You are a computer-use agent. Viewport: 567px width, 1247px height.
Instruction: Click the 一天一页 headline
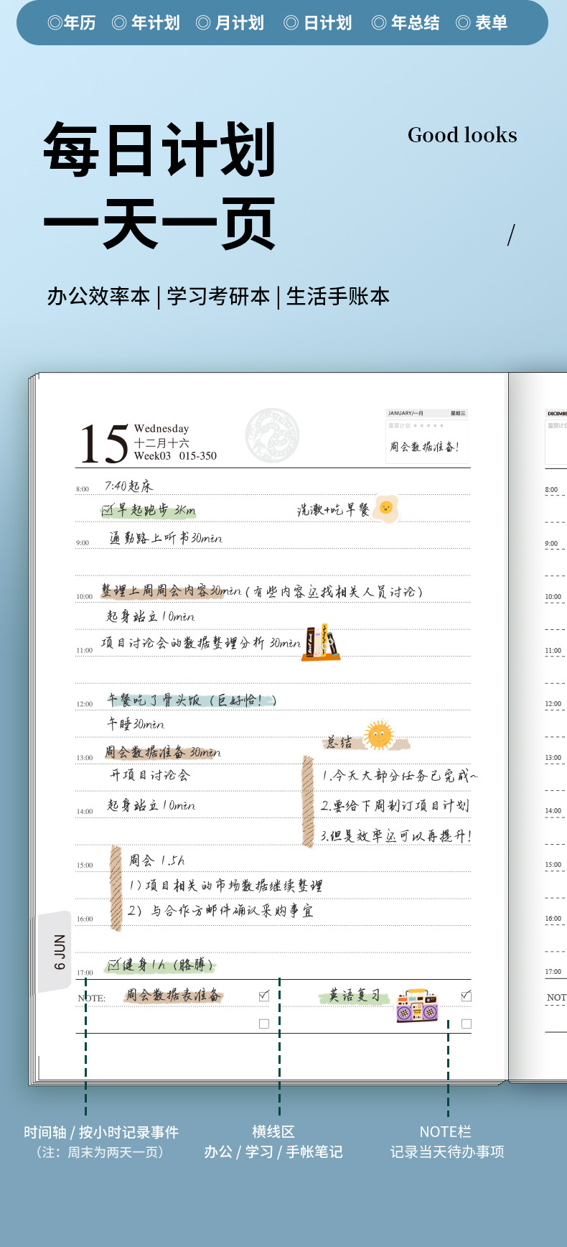[x=160, y=224]
